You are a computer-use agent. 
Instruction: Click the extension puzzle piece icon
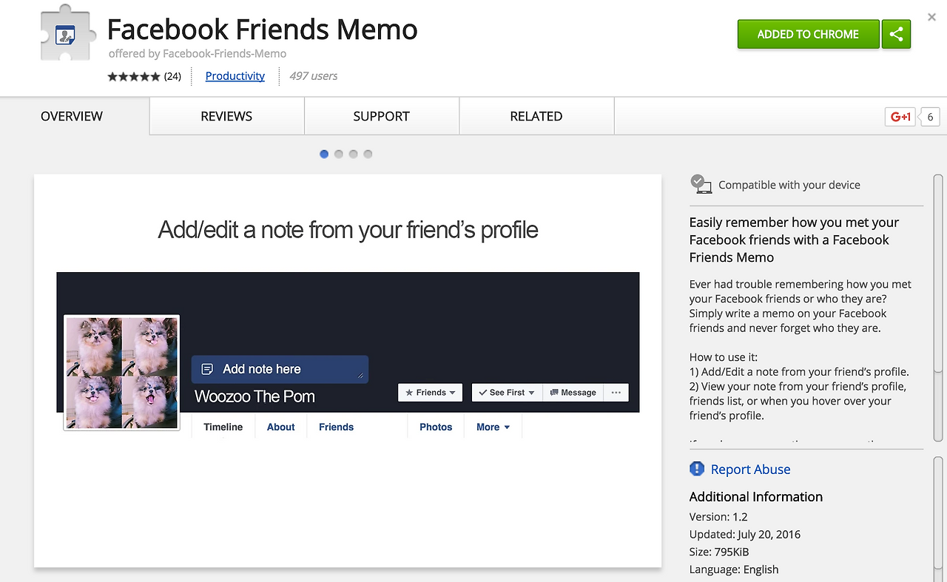(65, 35)
